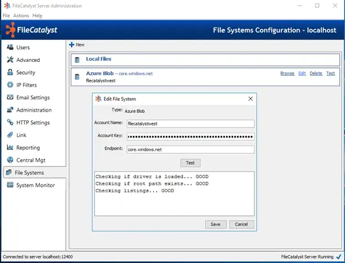Click the Account Key password field
Image resolution: width=345 pixels, height=263 pixels.
191,136
